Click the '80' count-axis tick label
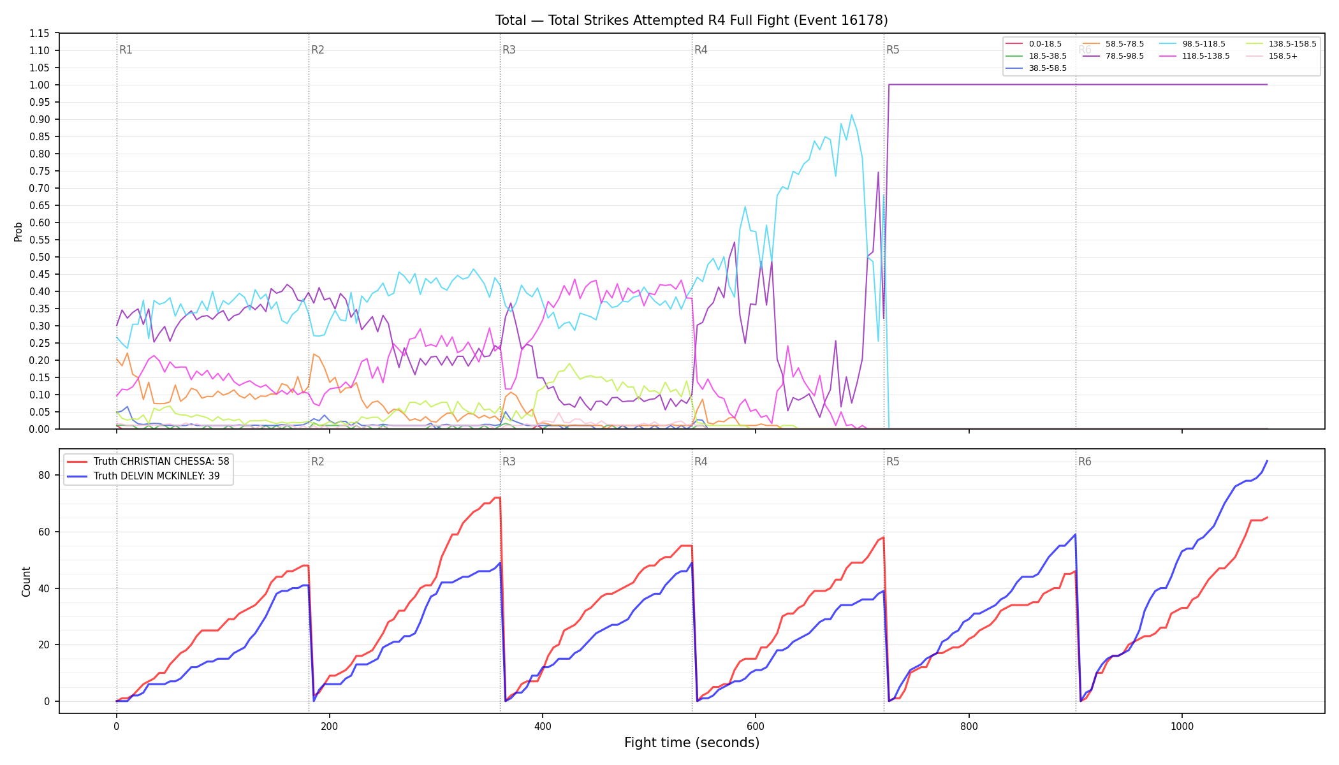Image resolution: width=1339 pixels, height=765 pixels. [44, 475]
